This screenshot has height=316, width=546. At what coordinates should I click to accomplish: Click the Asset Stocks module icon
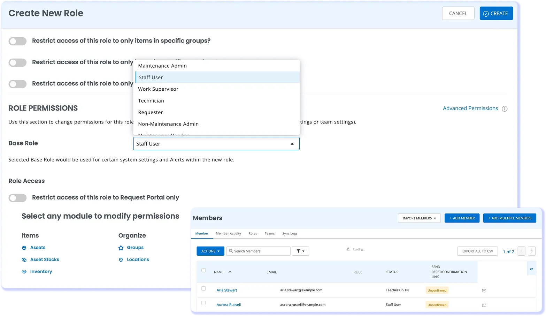[24, 260]
